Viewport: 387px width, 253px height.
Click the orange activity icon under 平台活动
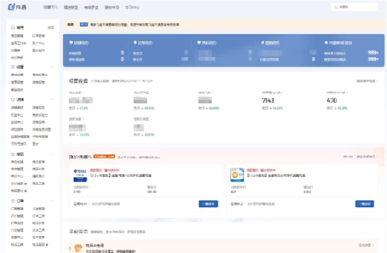coord(77,248)
